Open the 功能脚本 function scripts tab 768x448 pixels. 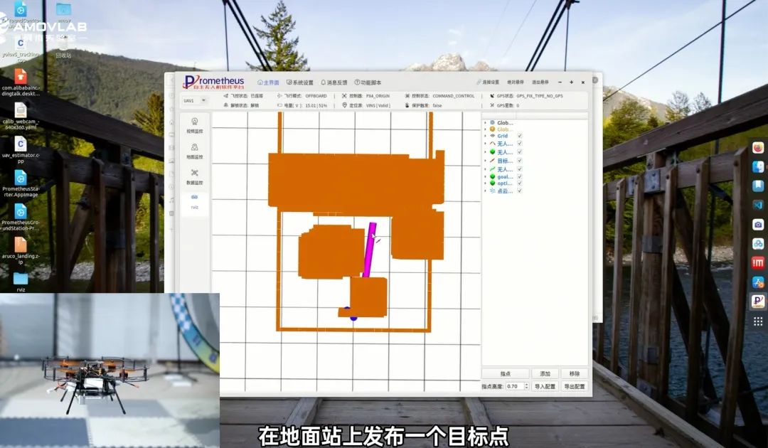[x=368, y=82]
